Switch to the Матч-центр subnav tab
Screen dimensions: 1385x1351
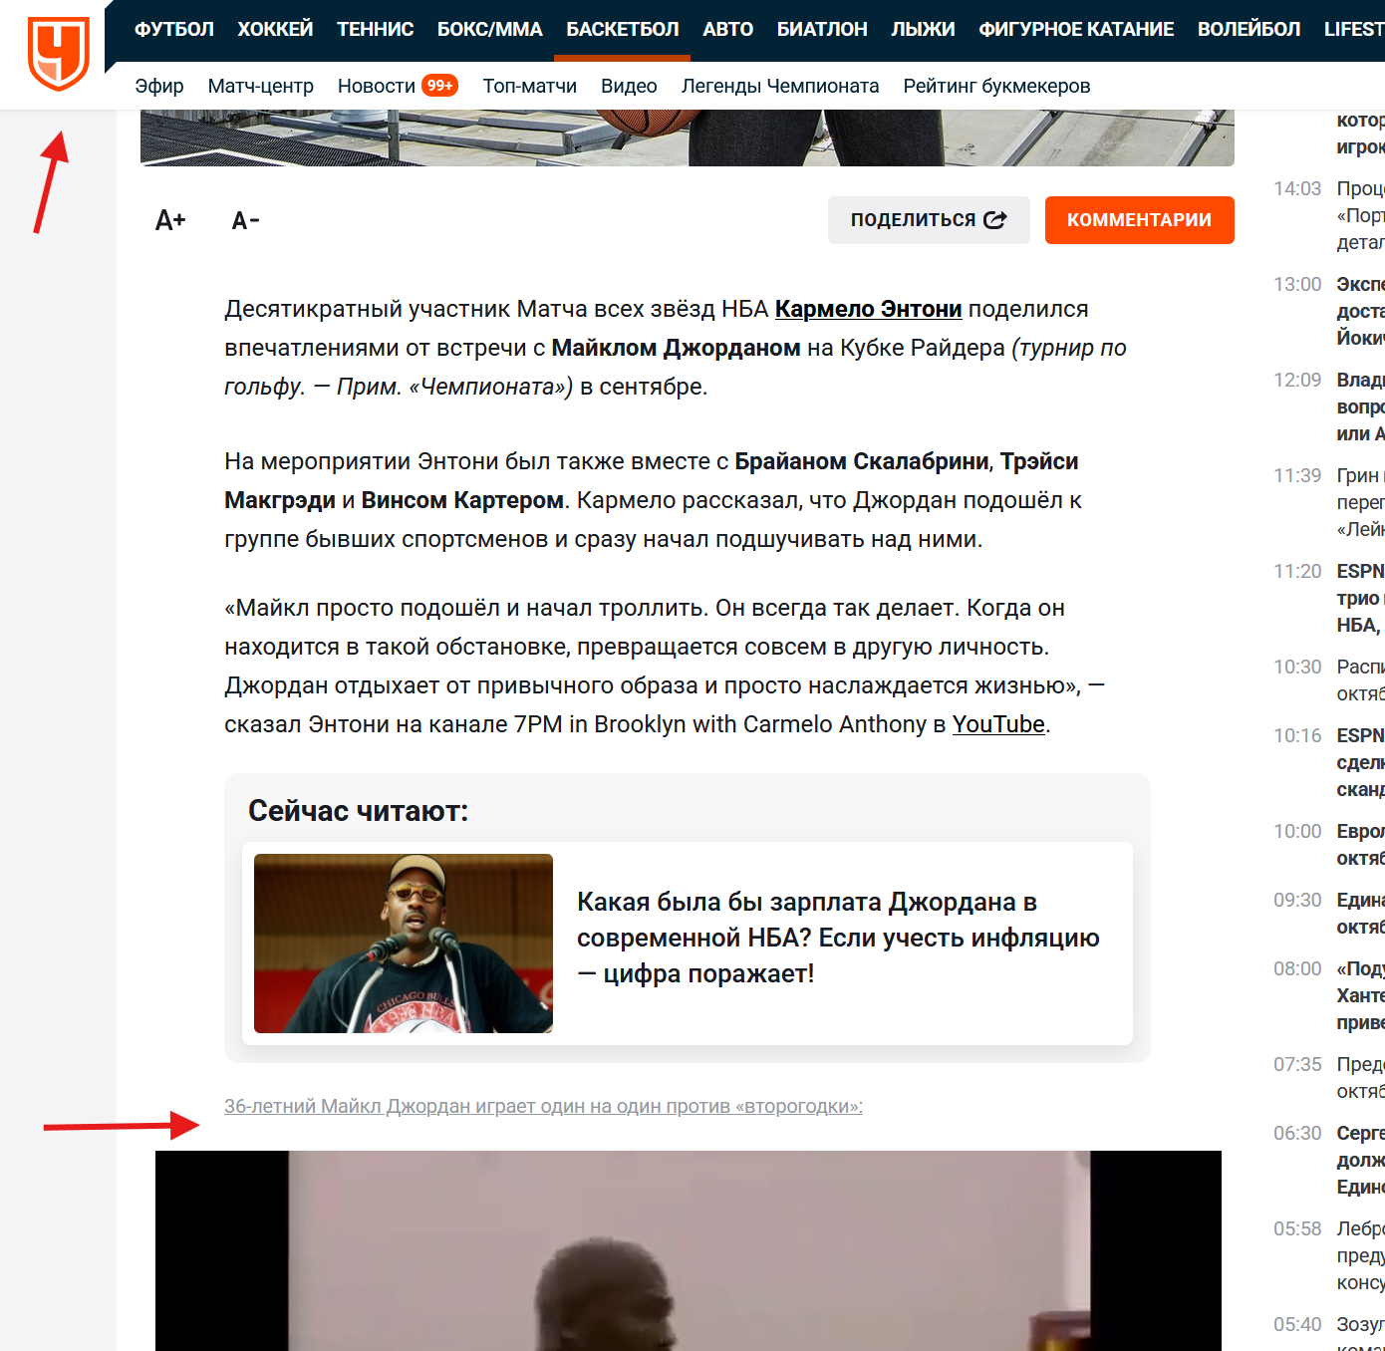261,87
